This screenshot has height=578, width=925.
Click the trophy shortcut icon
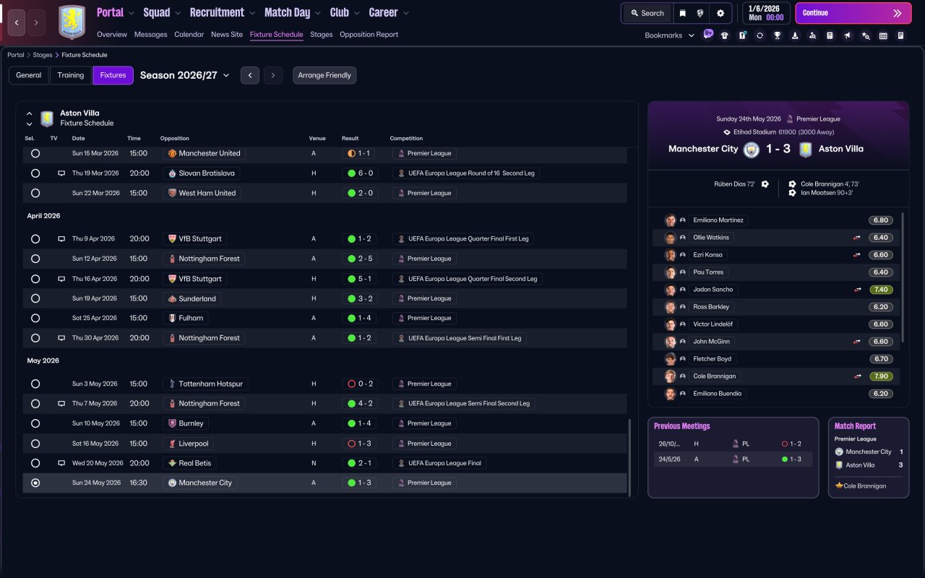tap(778, 35)
